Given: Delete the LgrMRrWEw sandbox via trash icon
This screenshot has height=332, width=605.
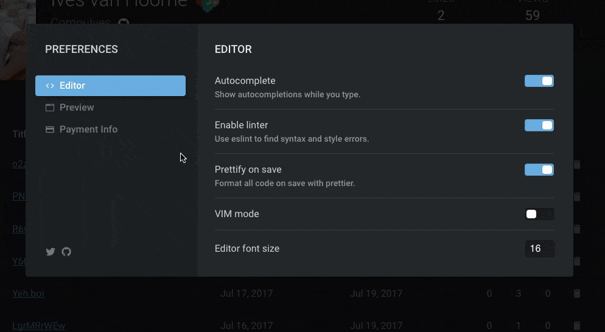Looking at the screenshot, I should coord(577,326).
